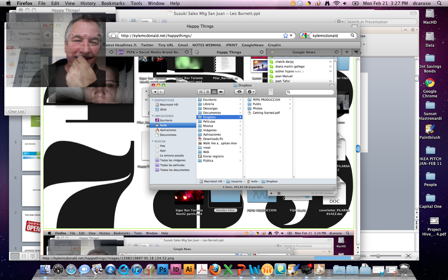Image resolution: width=448 pixels, height=280 pixels.
Task: Switch PowerPoint to slide sorter view
Action: pyautogui.click(x=24, y=256)
